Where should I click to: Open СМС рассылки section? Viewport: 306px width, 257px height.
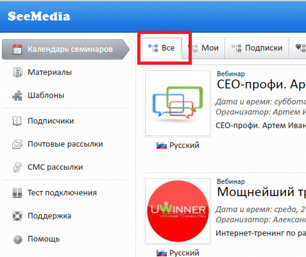(x=55, y=167)
